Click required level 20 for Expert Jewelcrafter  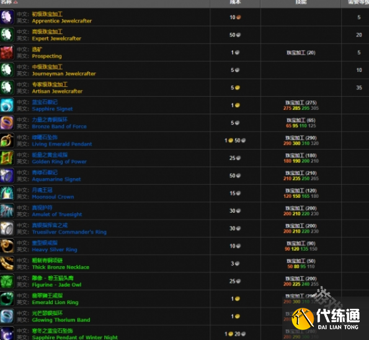[x=359, y=35]
